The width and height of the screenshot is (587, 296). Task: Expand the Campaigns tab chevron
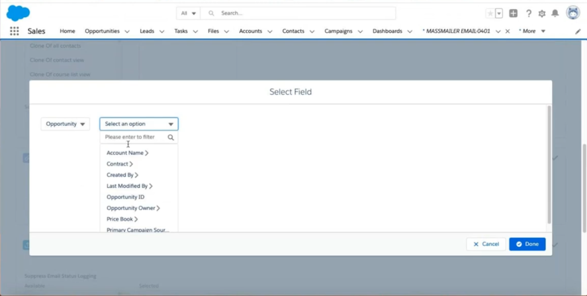360,31
